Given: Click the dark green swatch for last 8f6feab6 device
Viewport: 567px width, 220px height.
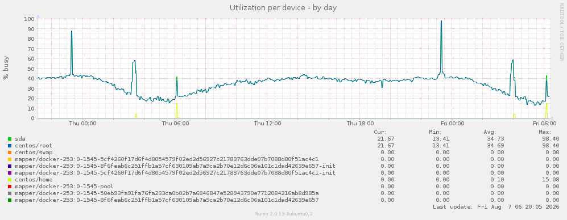Looking at the screenshot, I should pyautogui.click(x=10, y=200).
